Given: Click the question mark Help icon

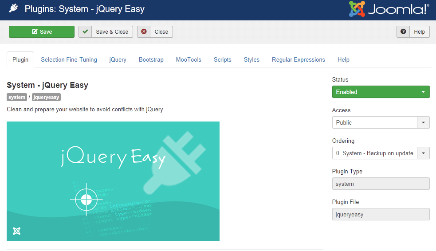Looking at the screenshot, I should click(403, 31).
